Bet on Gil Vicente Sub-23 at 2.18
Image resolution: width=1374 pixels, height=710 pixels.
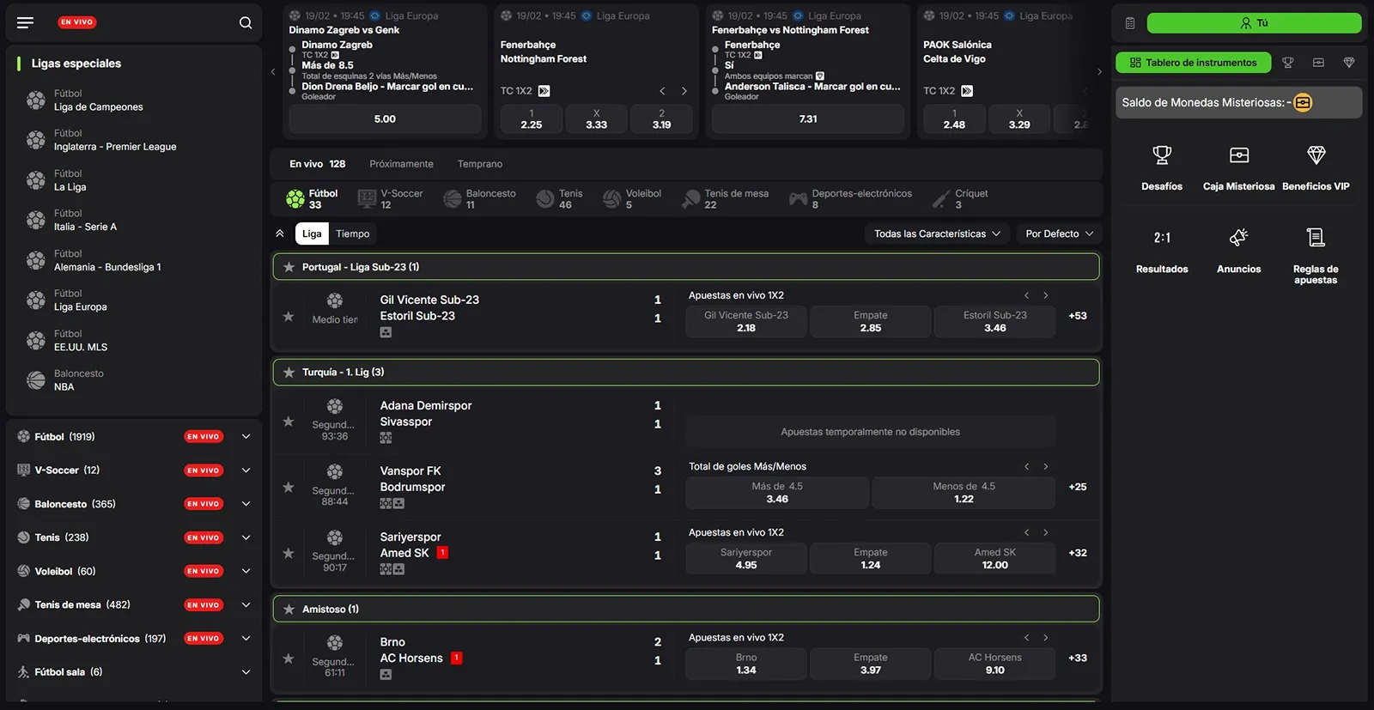pos(746,322)
